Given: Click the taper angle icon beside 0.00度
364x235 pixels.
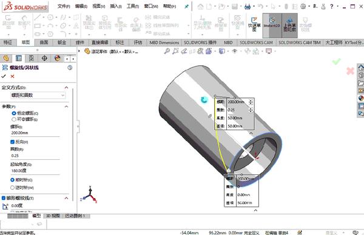Looking at the screenshot, I should [x=5, y=206].
